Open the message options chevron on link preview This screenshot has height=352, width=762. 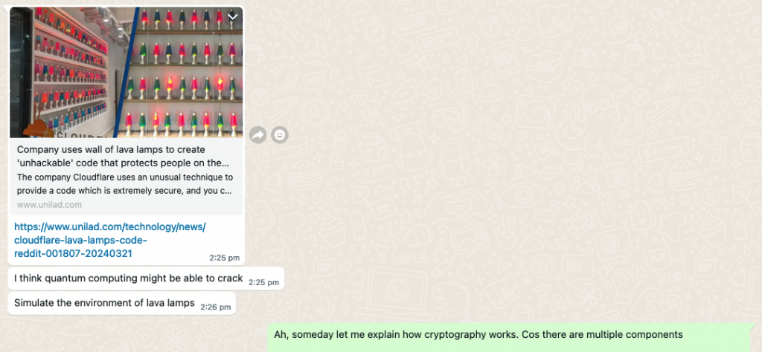pyautogui.click(x=233, y=17)
